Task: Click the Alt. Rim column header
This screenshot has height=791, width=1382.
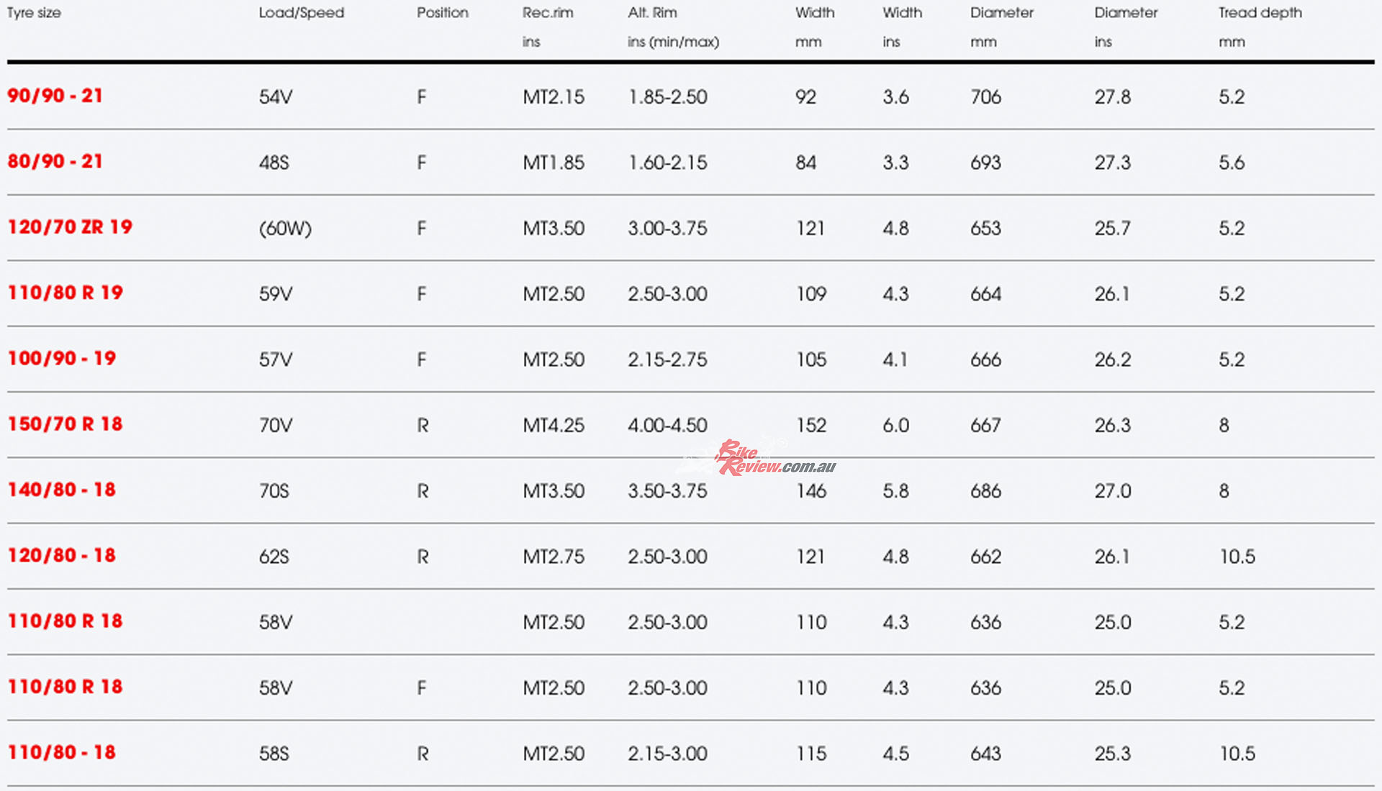Action: pos(652,13)
